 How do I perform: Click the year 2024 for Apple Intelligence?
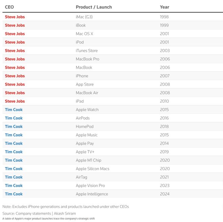[165, 194]
